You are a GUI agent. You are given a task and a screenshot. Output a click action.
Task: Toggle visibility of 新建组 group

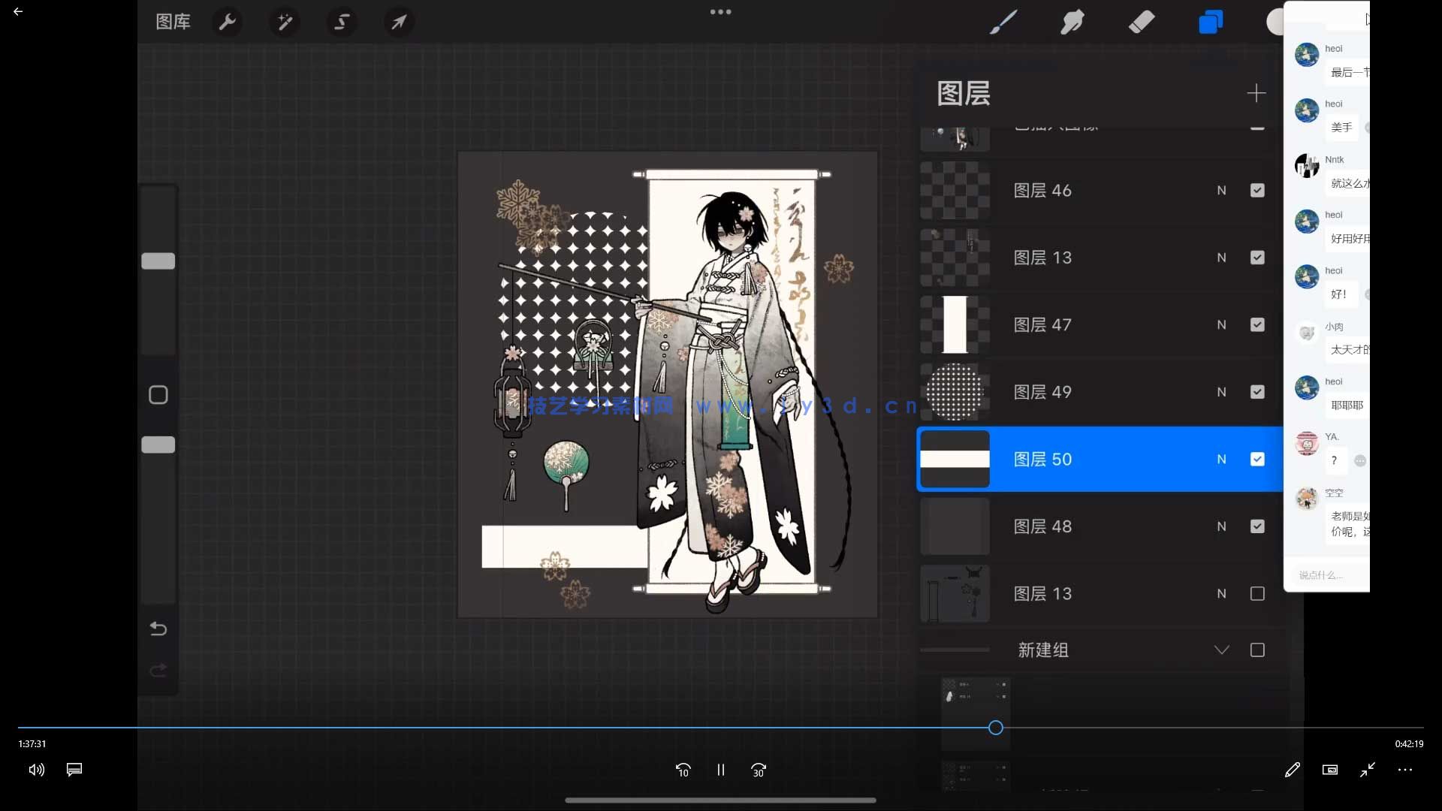click(x=1257, y=650)
